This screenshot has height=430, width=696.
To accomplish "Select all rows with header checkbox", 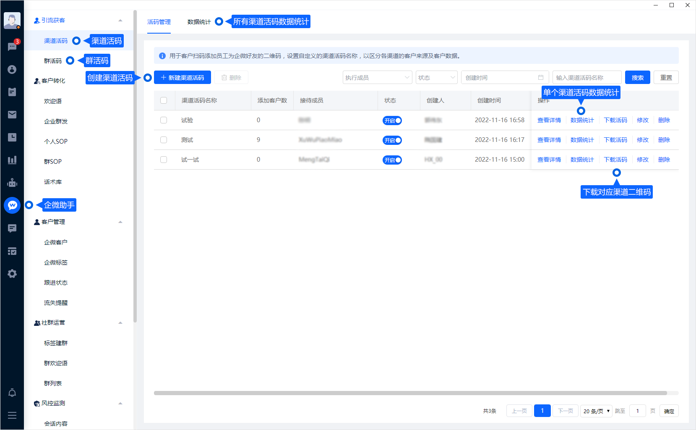I will (x=164, y=100).
